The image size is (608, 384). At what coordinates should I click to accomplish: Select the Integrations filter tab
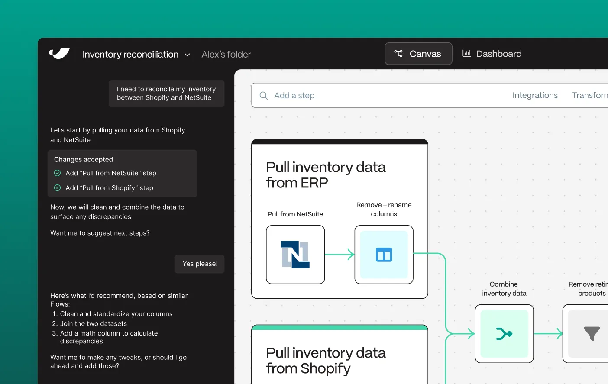pos(535,95)
